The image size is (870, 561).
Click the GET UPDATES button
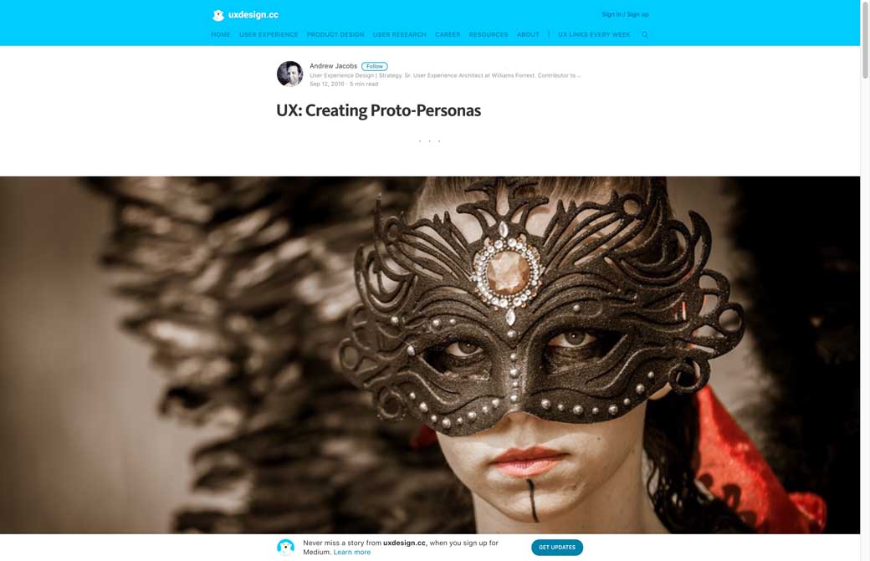[x=557, y=547]
